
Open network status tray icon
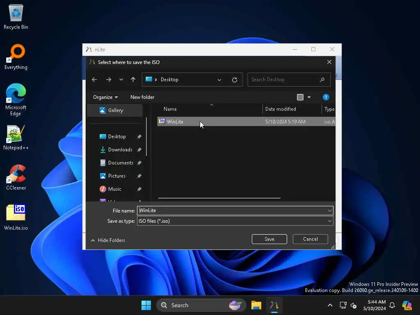click(343, 305)
